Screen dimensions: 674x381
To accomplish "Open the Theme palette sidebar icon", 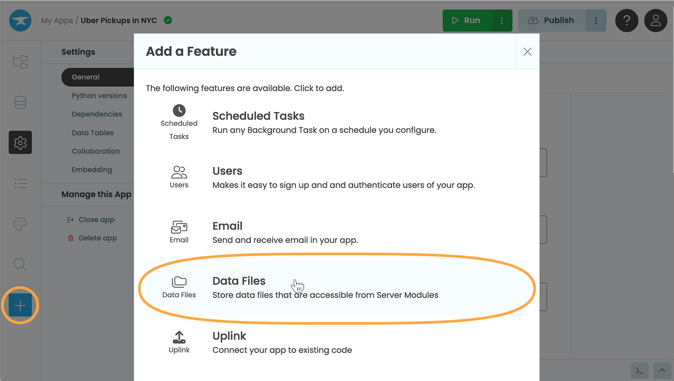I will 20,224.
